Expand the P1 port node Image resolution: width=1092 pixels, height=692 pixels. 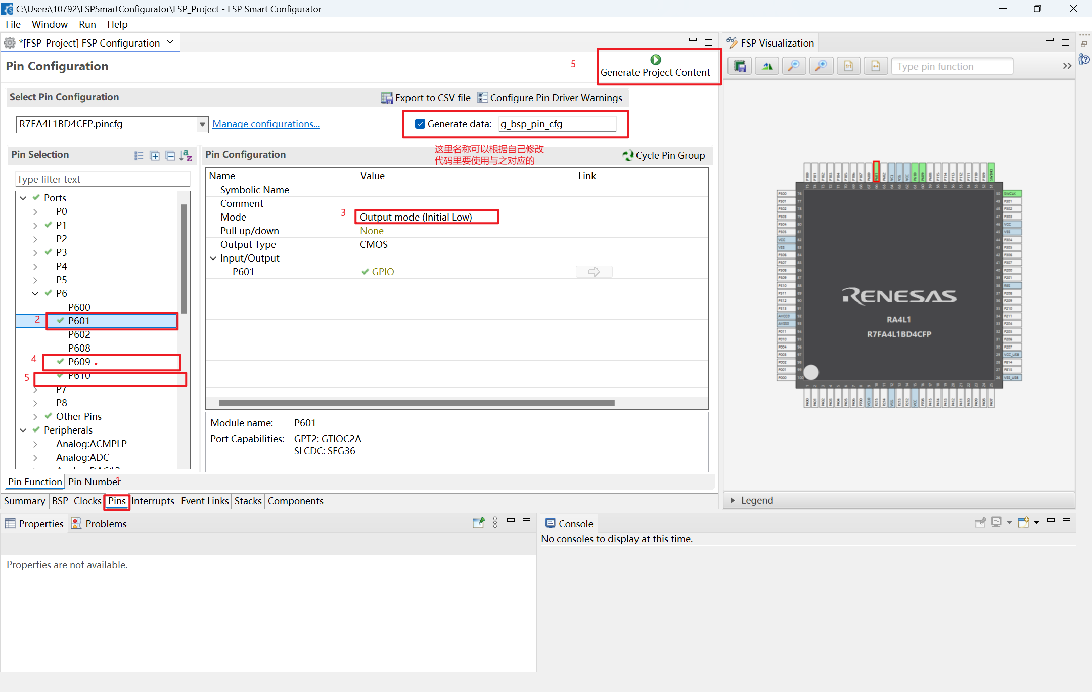tap(35, 225)
